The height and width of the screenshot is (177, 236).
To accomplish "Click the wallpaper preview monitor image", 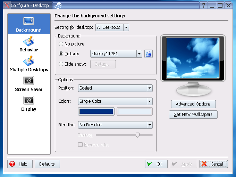I will [193, 58].
